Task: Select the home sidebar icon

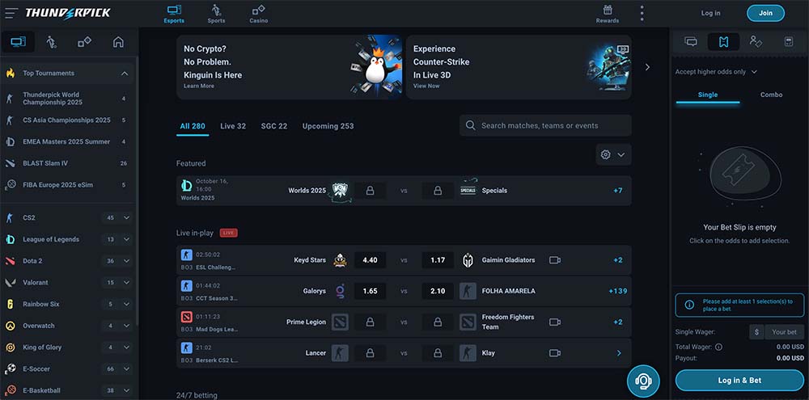Action: (118, 42)
